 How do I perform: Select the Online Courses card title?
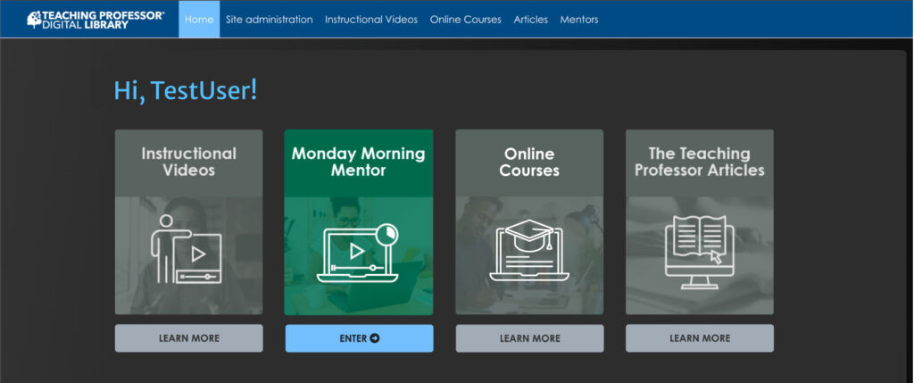529,162
